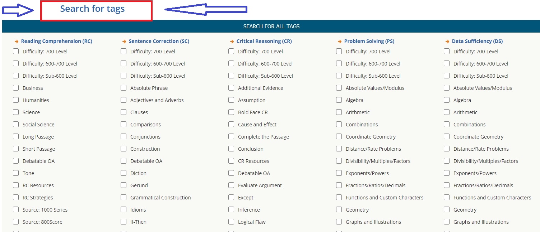
Task: Tick the Humanities checkbox
Action: click(16, 100)
